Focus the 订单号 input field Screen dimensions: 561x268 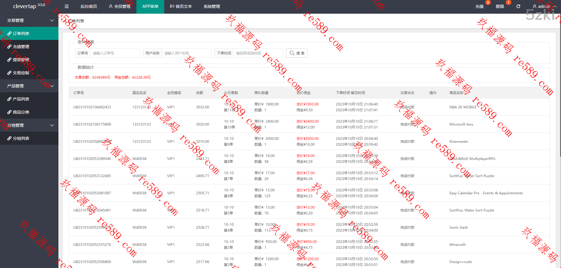[115, 53]
